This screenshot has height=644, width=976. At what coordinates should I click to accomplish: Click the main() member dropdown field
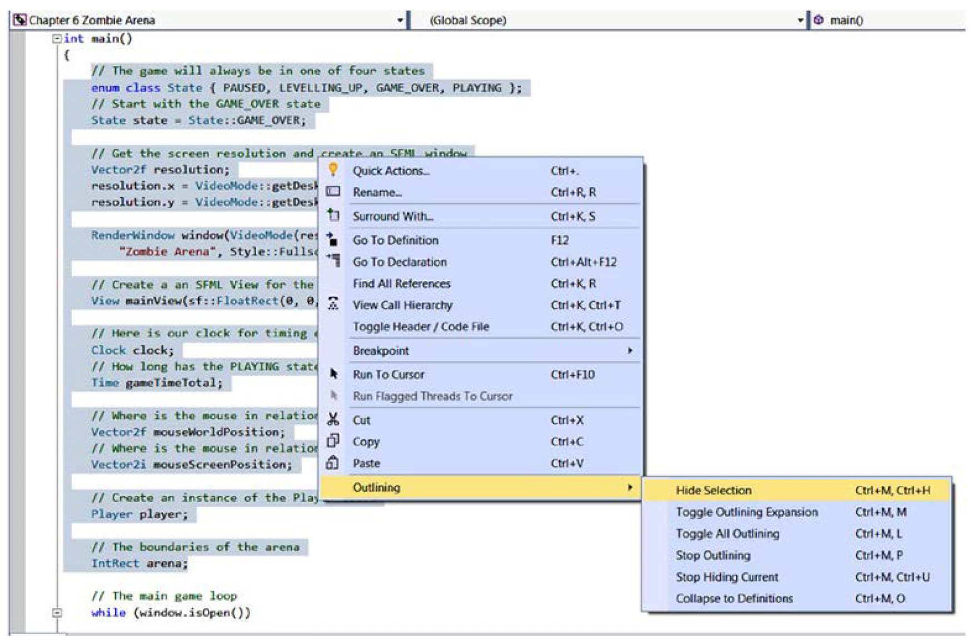click(888, 21)
